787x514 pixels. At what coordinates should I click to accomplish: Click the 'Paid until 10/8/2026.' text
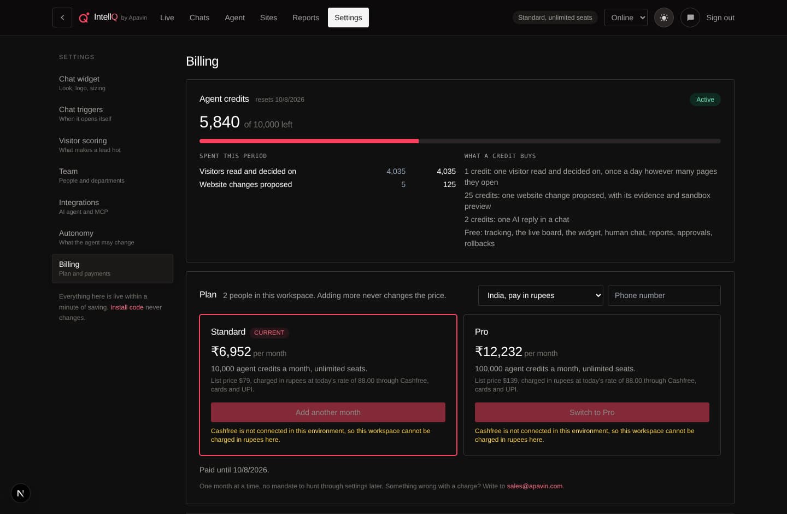[x=234, y=470]
